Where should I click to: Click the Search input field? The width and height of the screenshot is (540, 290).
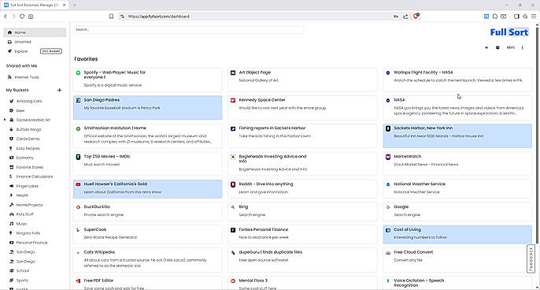[x=188, y=30]
